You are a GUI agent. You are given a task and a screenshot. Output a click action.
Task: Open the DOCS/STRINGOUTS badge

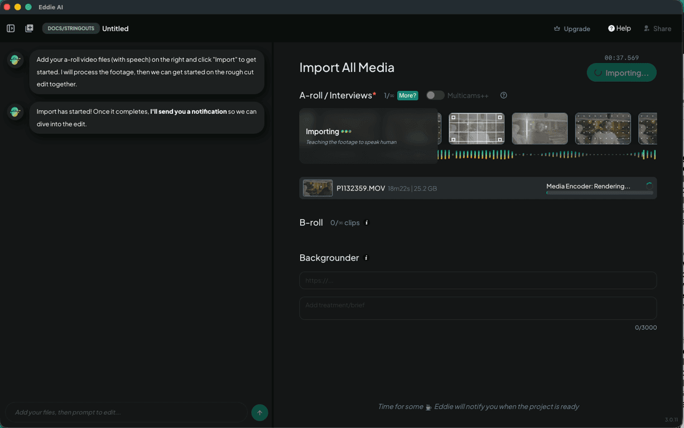(x=71, y=28)
